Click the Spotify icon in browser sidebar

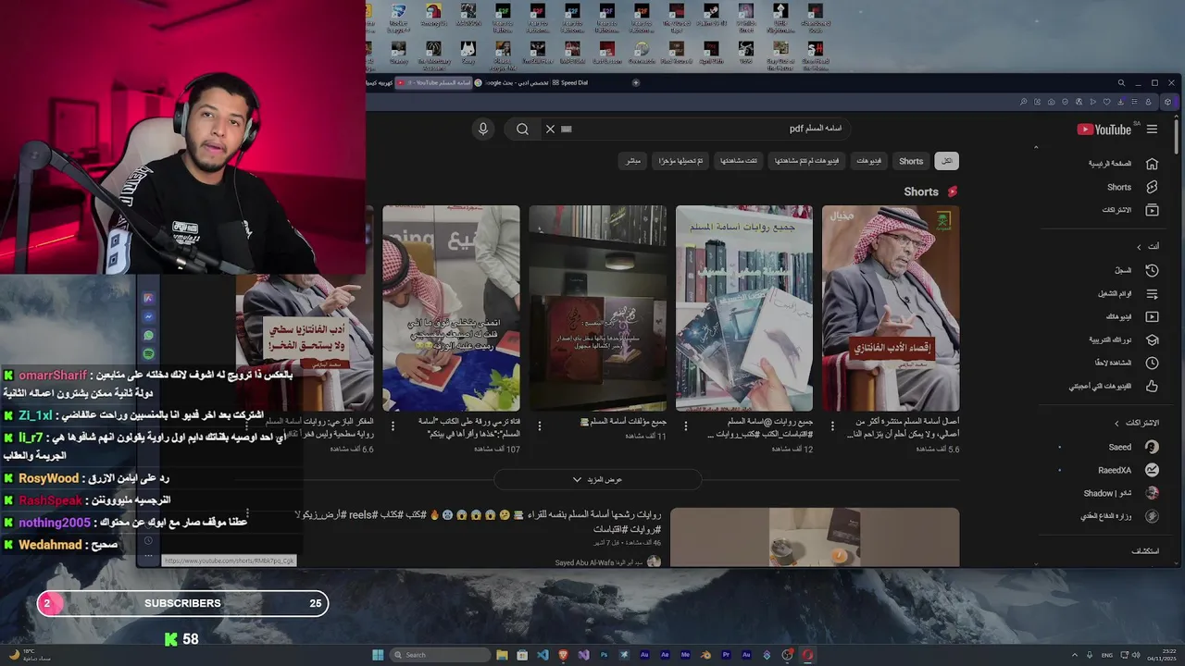pyautogui.click(x=148, y=354)
